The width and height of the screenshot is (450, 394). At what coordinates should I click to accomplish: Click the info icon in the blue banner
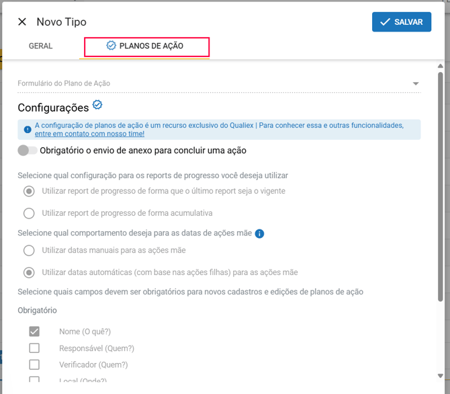click(28, 129)
